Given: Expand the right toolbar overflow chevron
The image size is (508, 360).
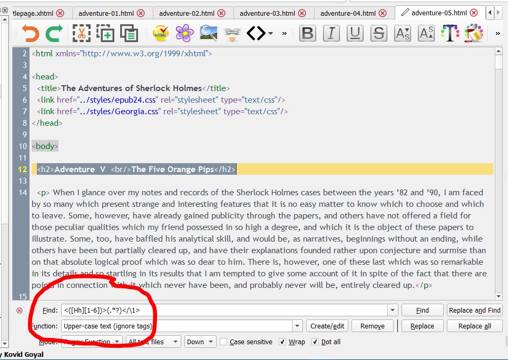Looking at the screenshot, I should 498,33.
